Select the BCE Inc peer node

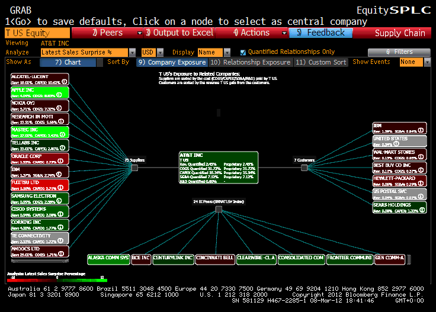[x=141, y=258]
